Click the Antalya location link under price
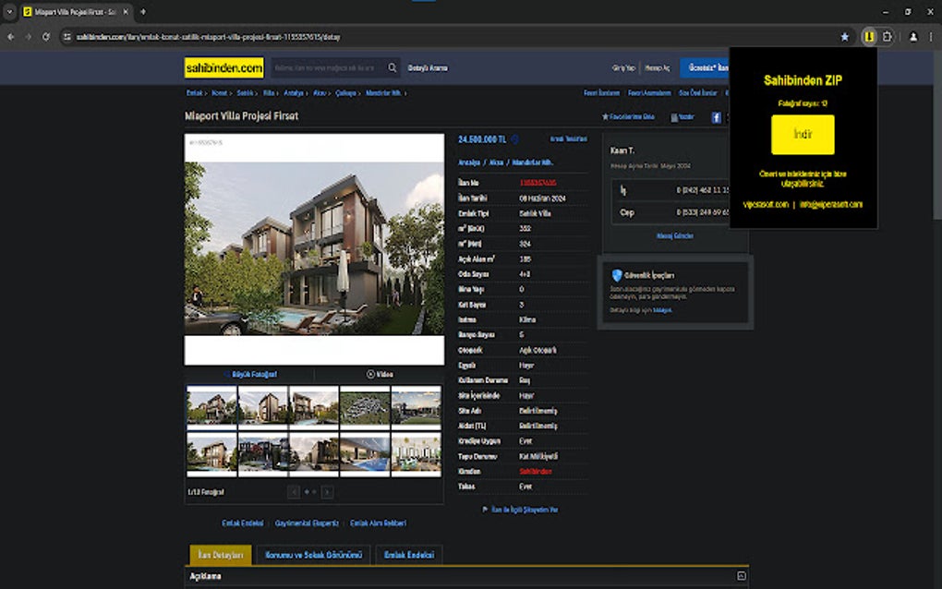Screen dimensions: 942x589 click(468, 162)
